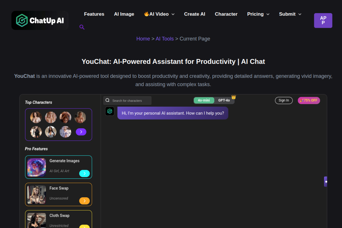Click the cyan arrow on Generate Images card

(84, 173)
